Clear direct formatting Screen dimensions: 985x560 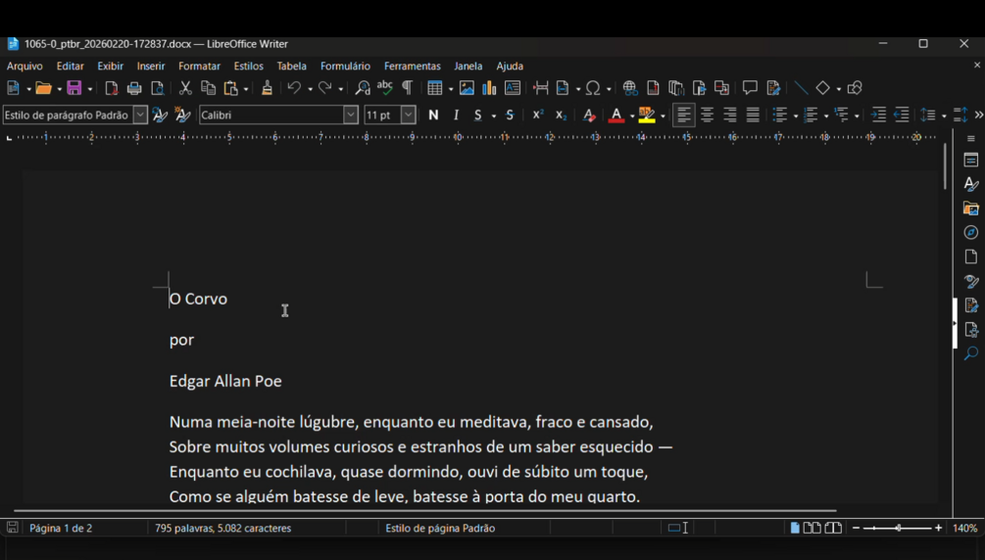click(589, 115)
